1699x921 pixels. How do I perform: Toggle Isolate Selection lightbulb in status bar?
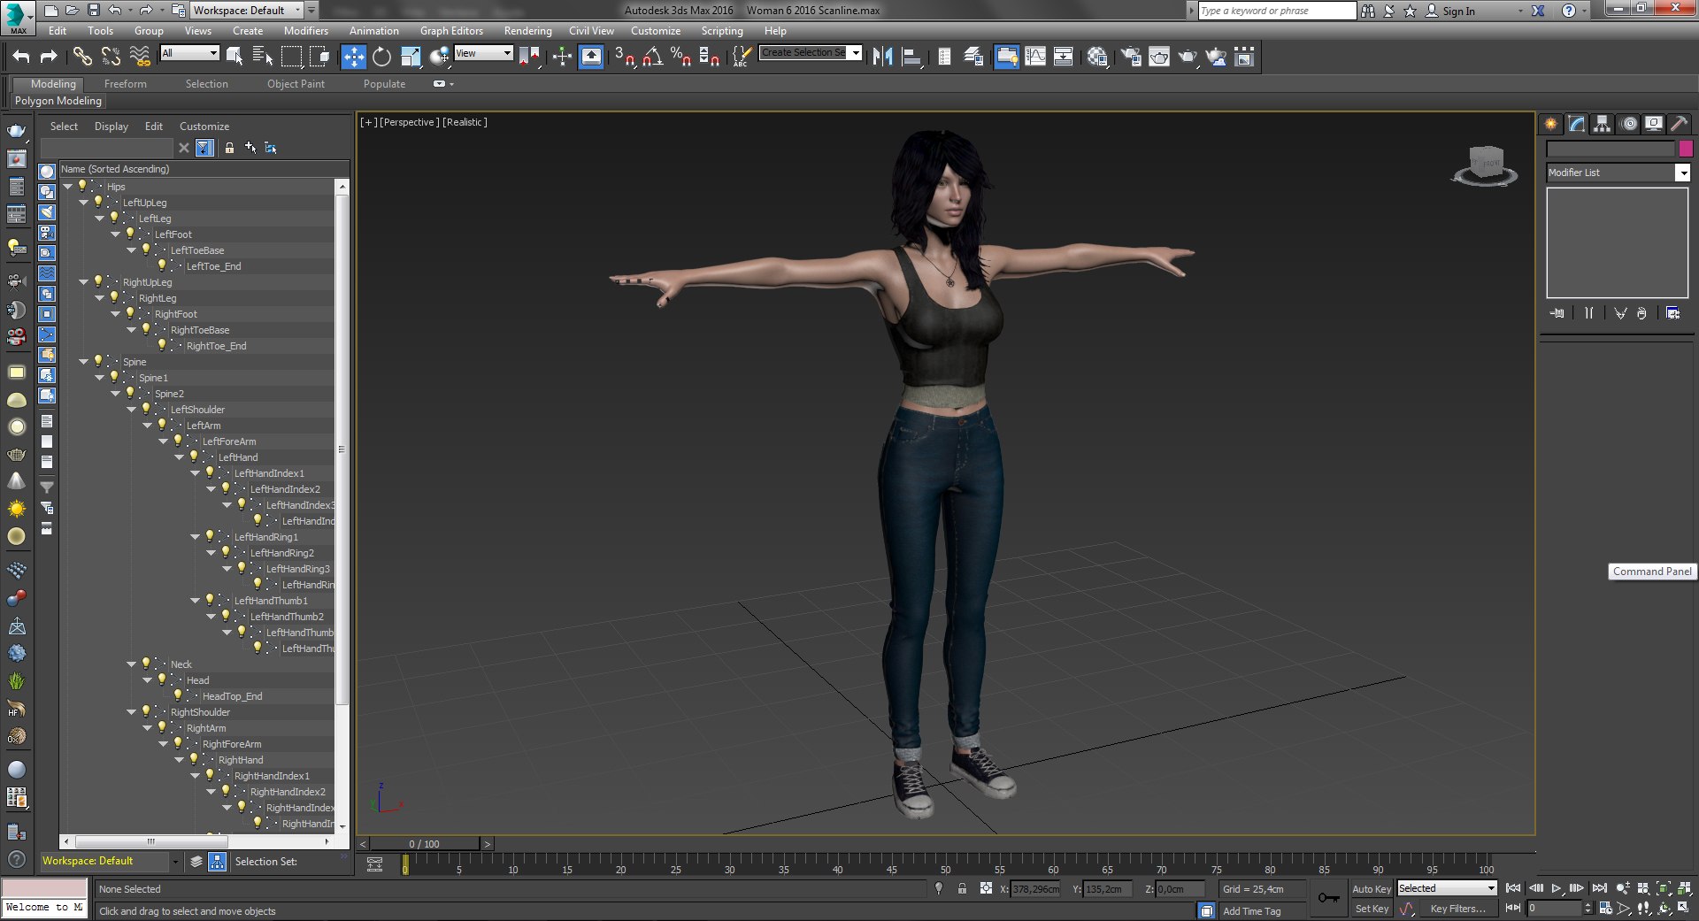(939, 888)
